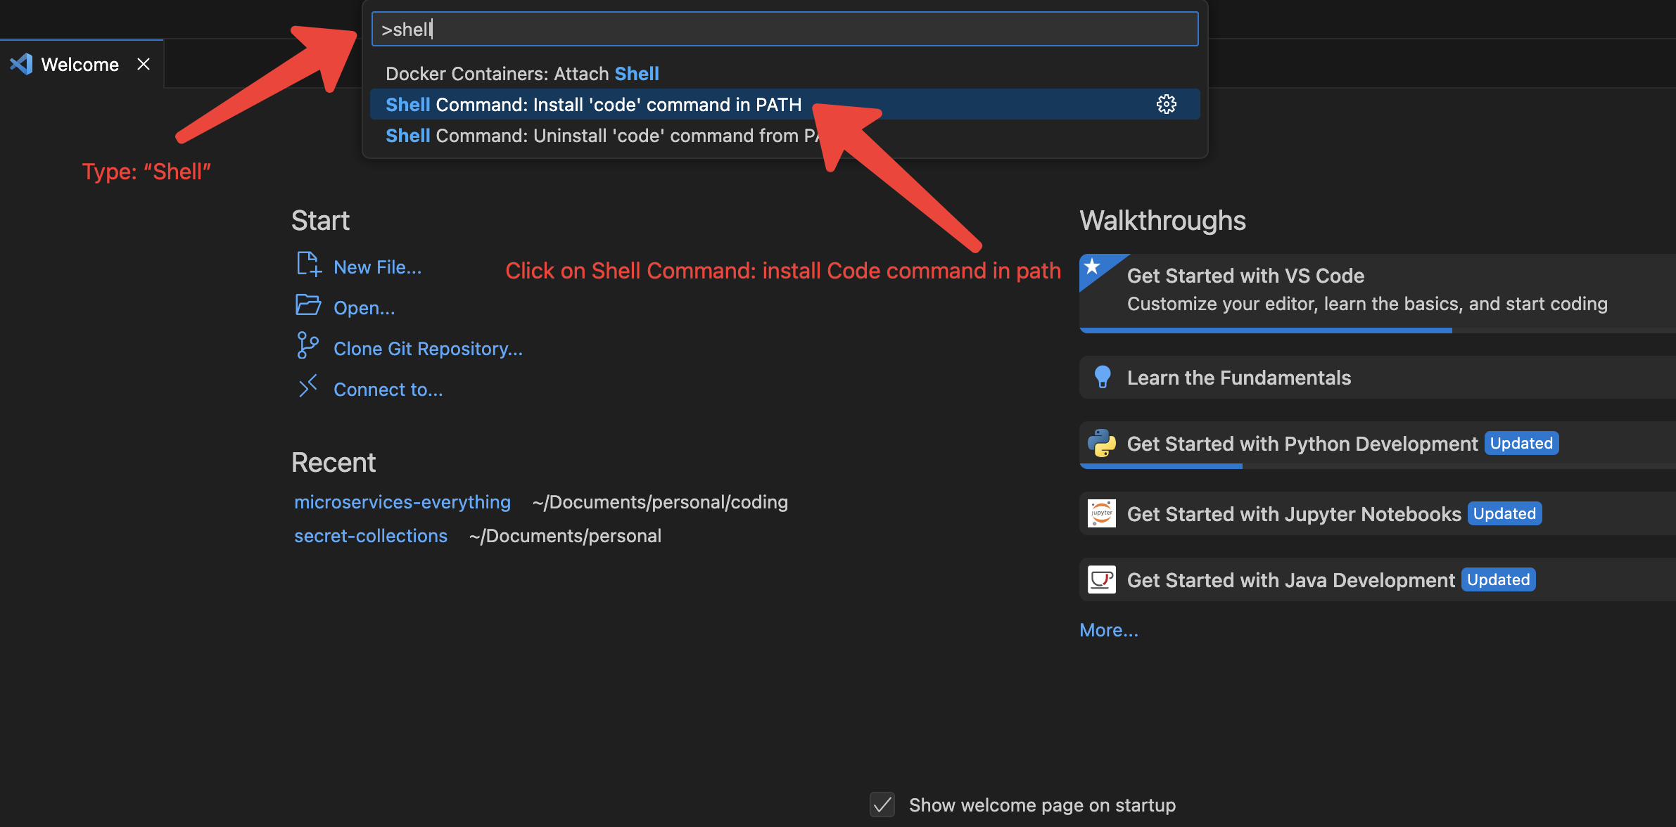The height and width of the screenshot is (827, 1676).
Task: Switch to the Welcome tab
Action: click(x=82, y=64)
